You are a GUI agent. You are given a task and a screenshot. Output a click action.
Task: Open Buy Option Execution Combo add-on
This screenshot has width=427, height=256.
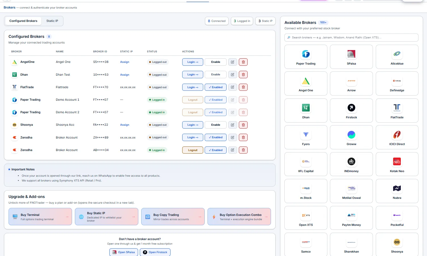239,217
